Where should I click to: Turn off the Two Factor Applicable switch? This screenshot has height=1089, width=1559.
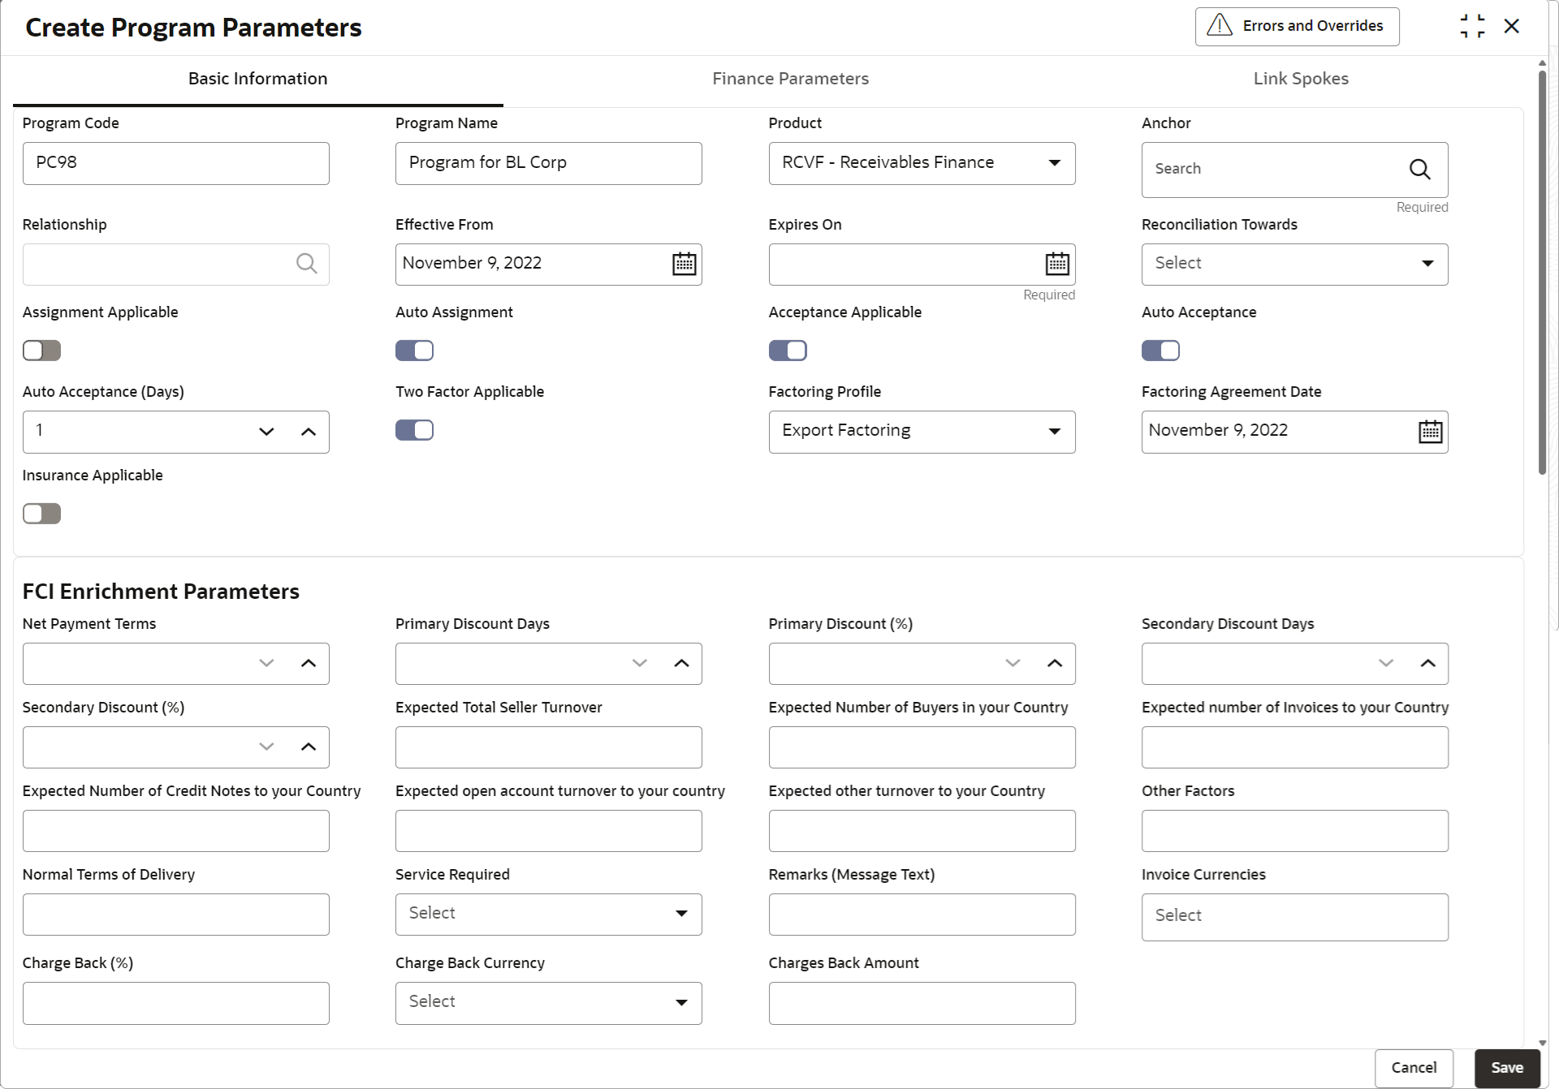(x=414, y=430)
